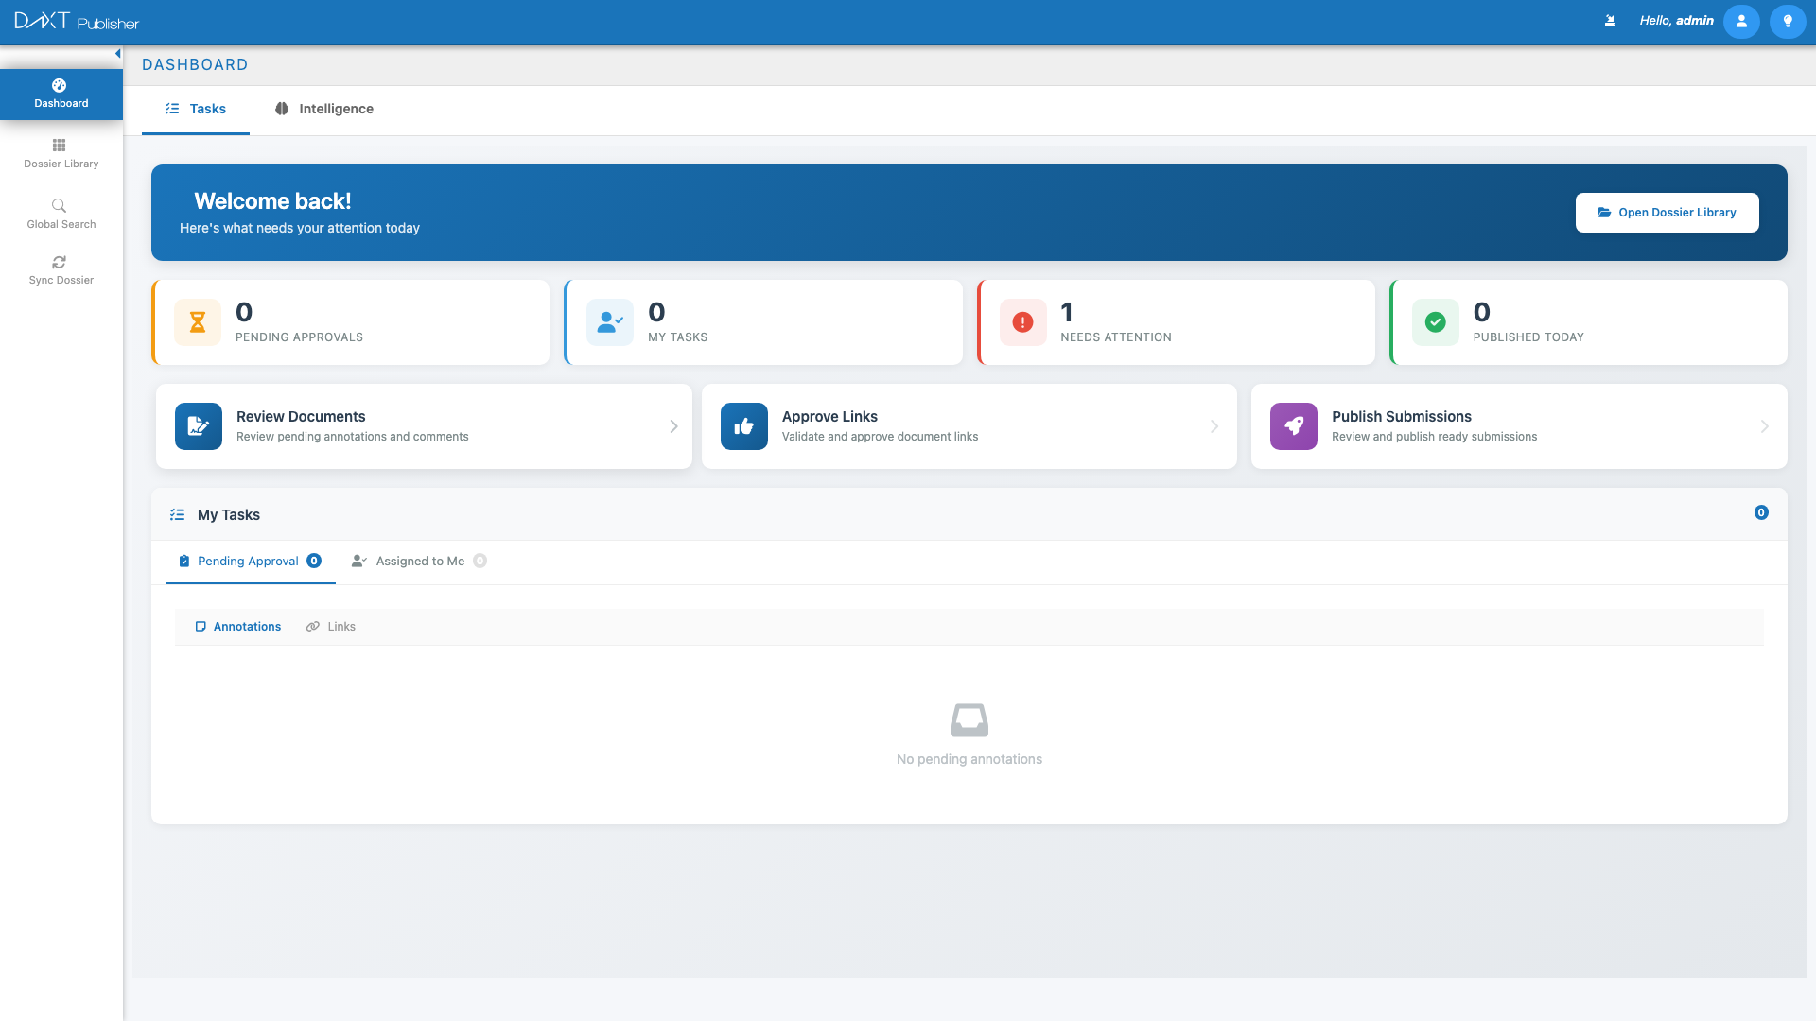
Task: Open the user profile icon in header
Action: tap(1741, 21)
